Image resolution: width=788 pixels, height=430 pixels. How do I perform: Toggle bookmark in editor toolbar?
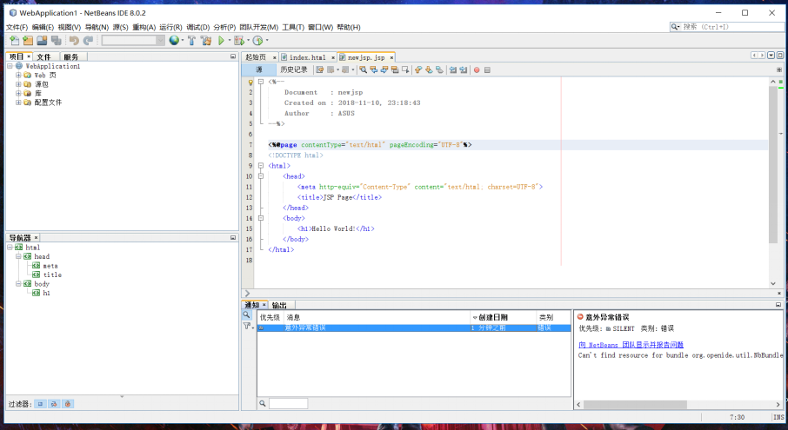439,69
